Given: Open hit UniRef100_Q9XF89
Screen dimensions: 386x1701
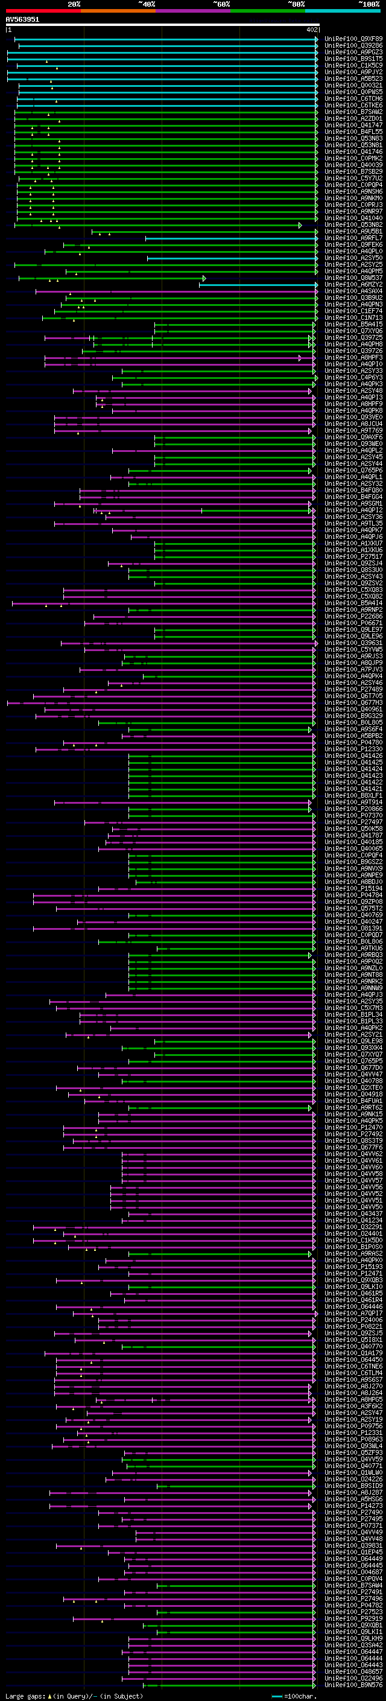Looking at the screenshot, I should [353, 39].
